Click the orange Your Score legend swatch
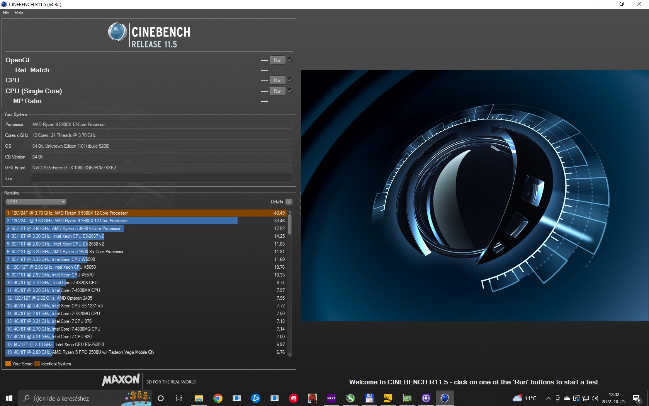This screenshot has width=649, height=406. click(8, 364)
